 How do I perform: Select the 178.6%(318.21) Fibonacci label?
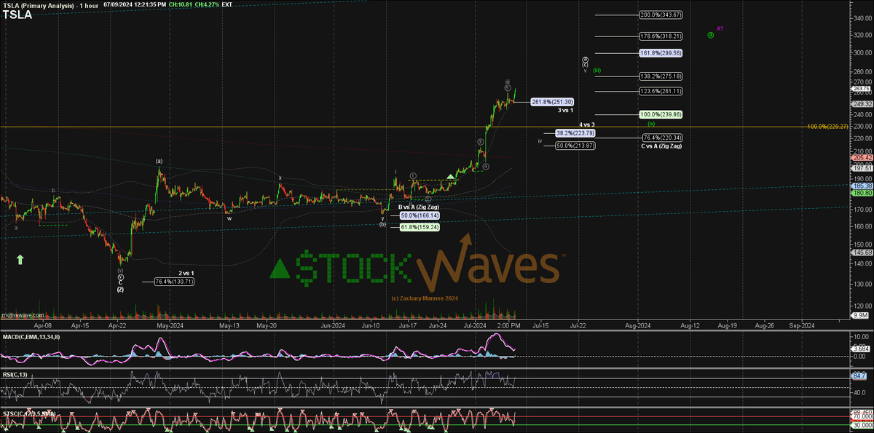[661, 36]
